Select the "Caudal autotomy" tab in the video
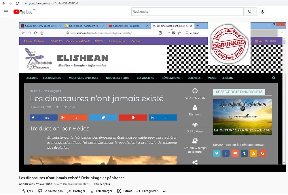 pos(41,26)
